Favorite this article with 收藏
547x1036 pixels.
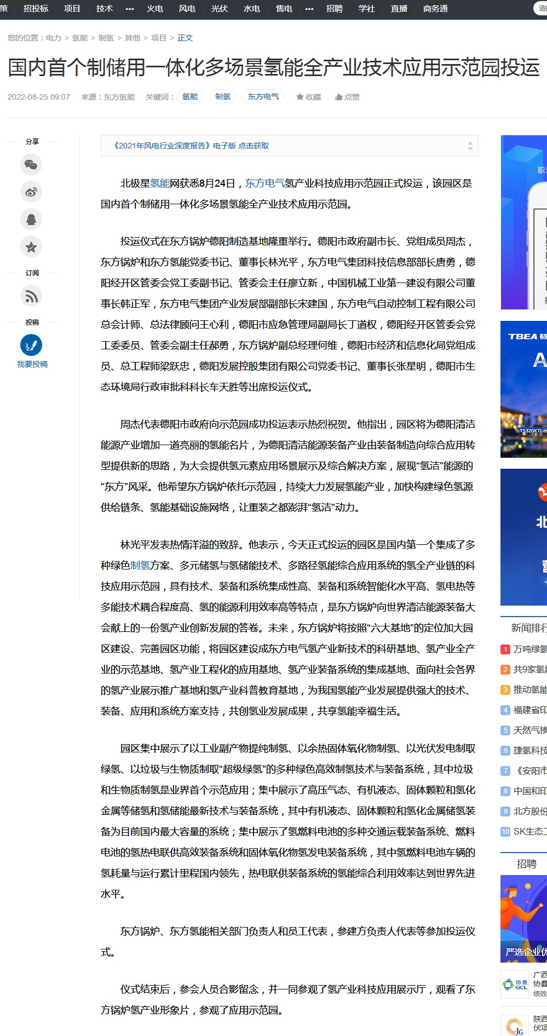coord(309,97)
